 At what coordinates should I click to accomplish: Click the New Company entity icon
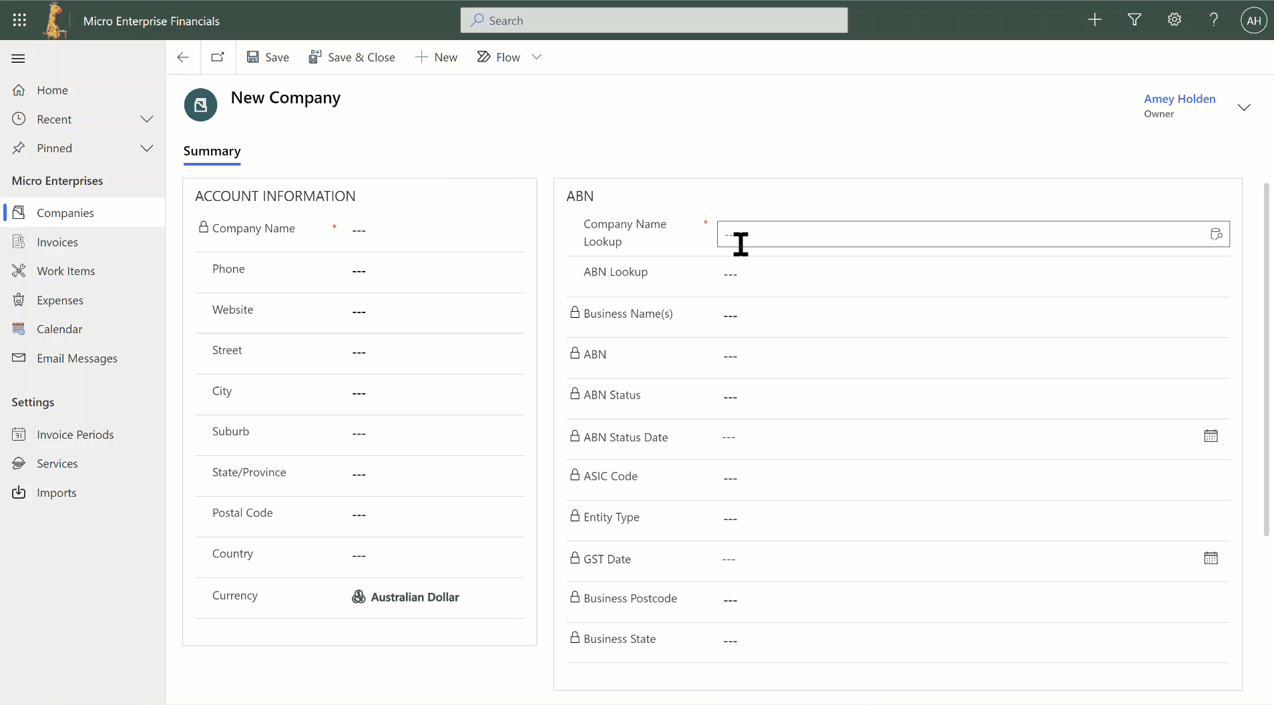(201, 105)
